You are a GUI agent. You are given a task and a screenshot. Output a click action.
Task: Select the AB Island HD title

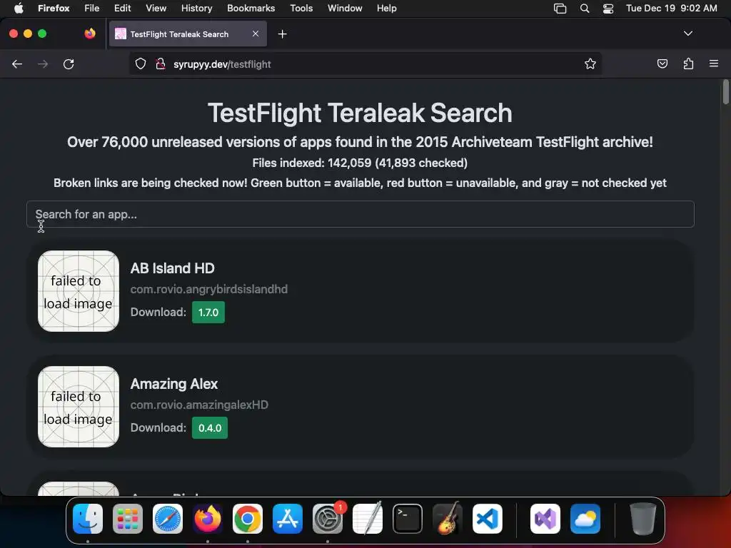pyautogui.click(x=173, y=268)
